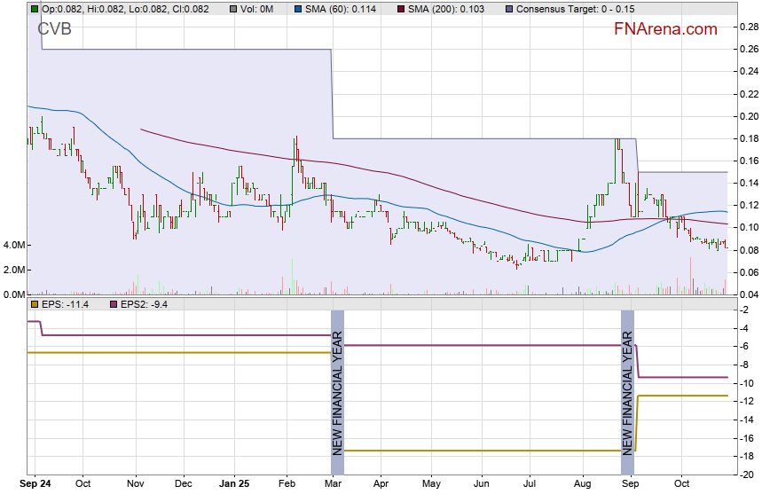Click the grey Vol legend swatch
The image size is (762, 502).
233,9
